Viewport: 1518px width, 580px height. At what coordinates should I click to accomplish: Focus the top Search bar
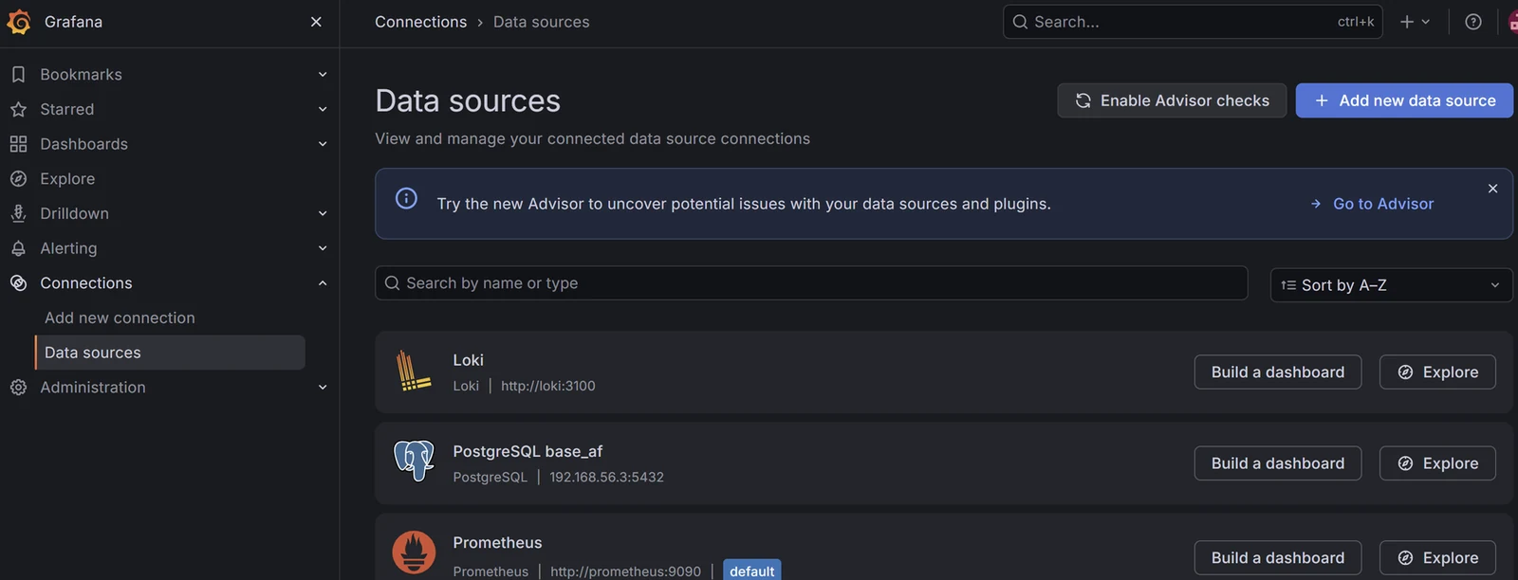coord(1193,22)
